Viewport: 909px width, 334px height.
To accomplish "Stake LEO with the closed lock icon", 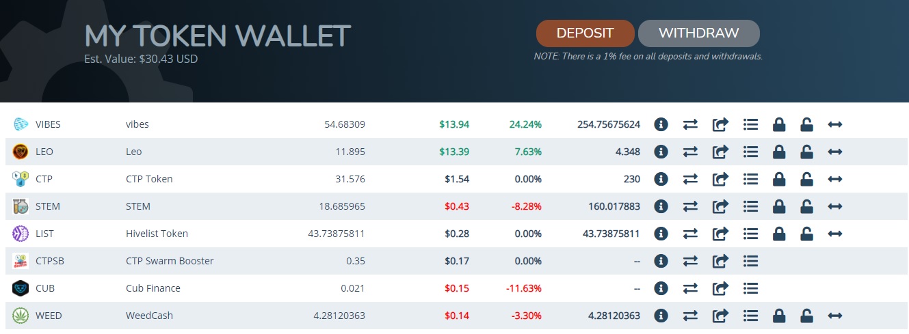I will pyautogui.click(x=778, y=152).
